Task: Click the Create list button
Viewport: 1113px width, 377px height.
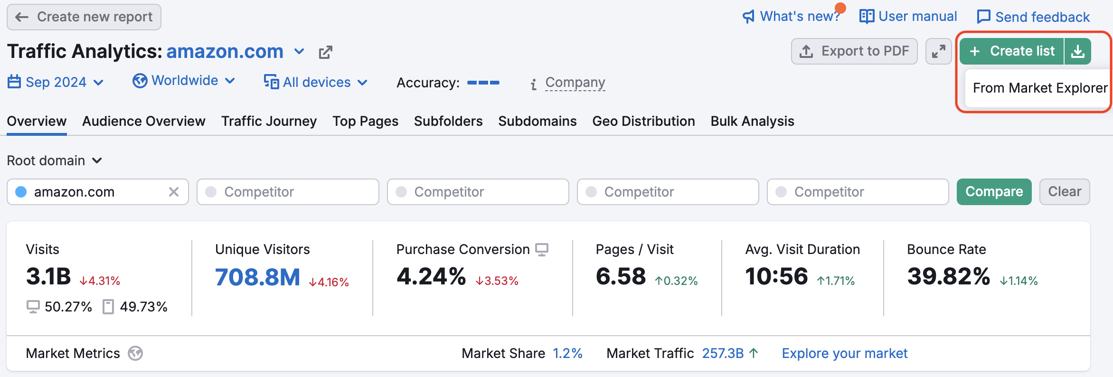Action: pos(1012,51)
